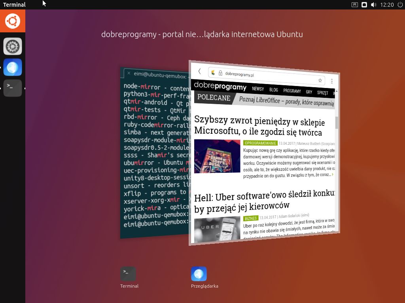The height and width of the screenshot is (303, 405).
Task: Click the author name Mateusz Budzeń
Action: click(x=308, y=144)
